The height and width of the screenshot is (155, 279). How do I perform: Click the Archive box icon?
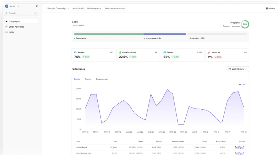point(266,8)
